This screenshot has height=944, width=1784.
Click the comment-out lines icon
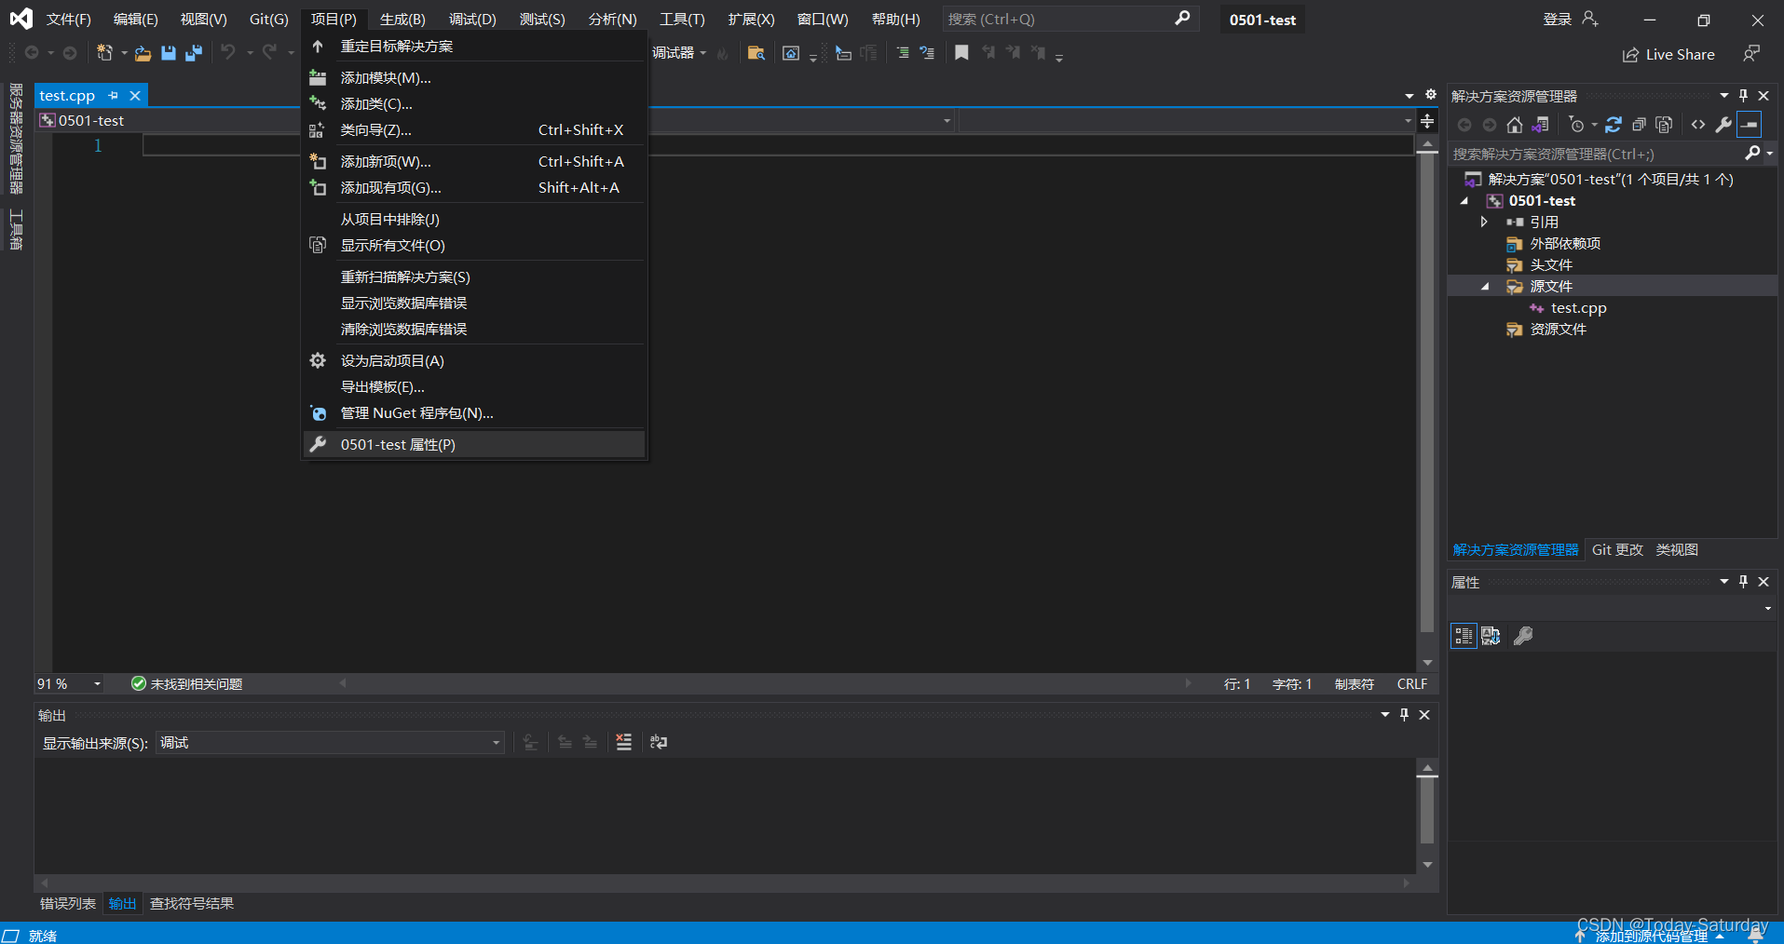coord(902,53)
